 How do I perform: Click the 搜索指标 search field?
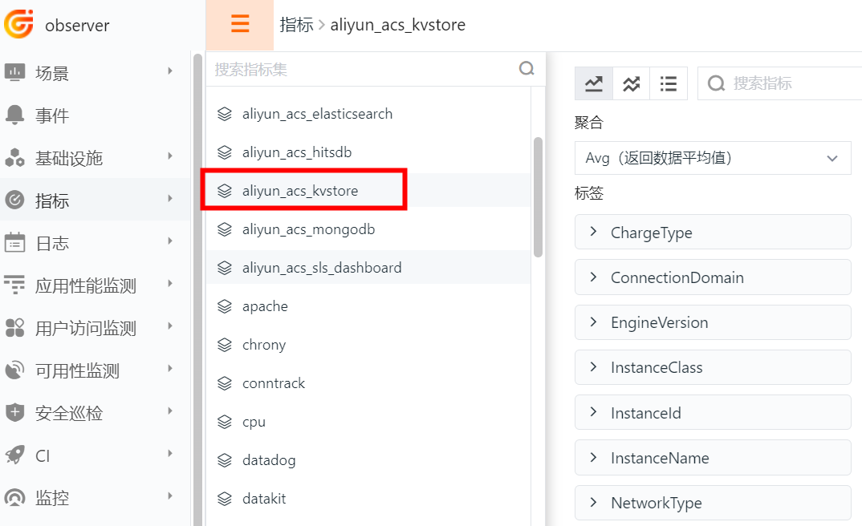point(781,83)
